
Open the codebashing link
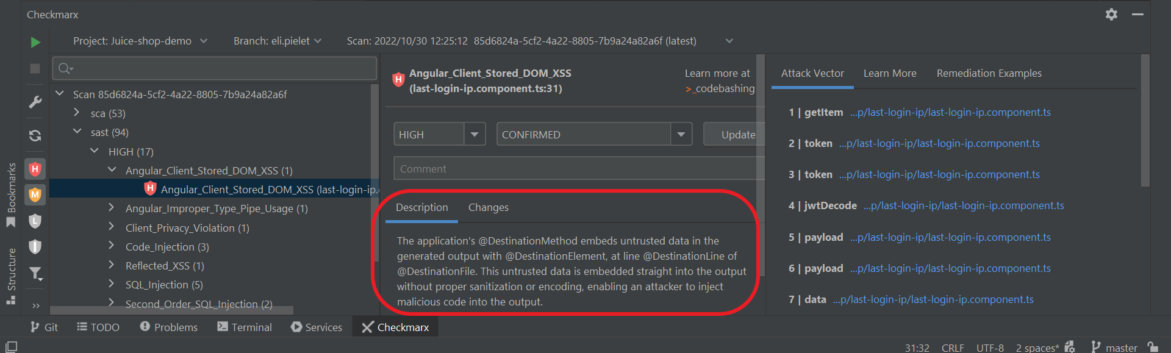(720, 88)
